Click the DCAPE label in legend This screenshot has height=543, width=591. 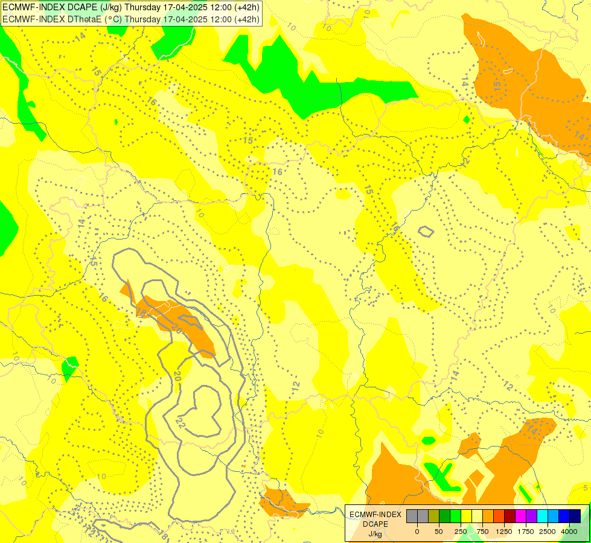[x=375, y=524]
